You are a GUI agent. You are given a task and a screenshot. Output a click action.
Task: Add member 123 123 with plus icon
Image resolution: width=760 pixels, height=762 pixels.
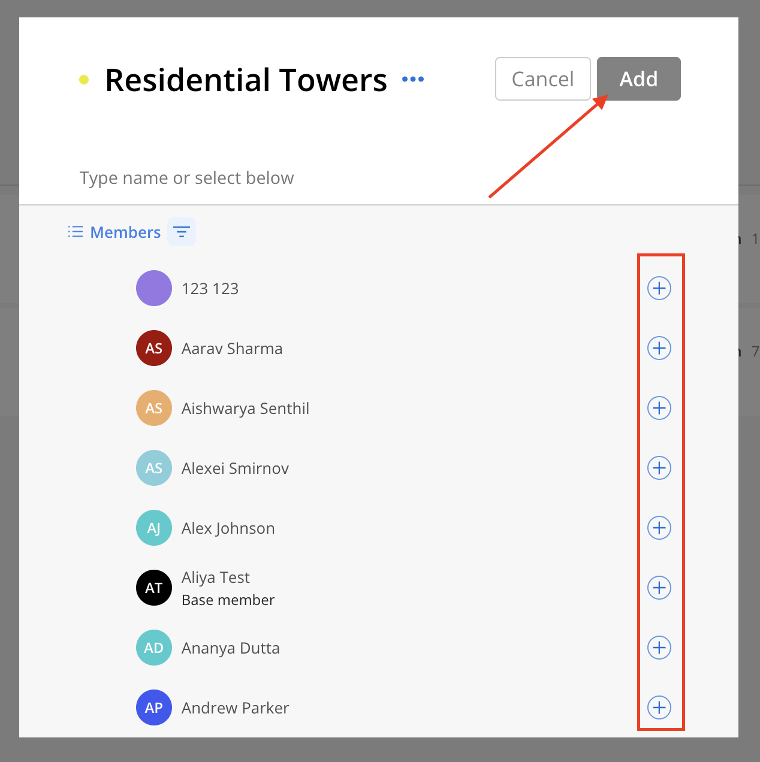tap(659, 288)
